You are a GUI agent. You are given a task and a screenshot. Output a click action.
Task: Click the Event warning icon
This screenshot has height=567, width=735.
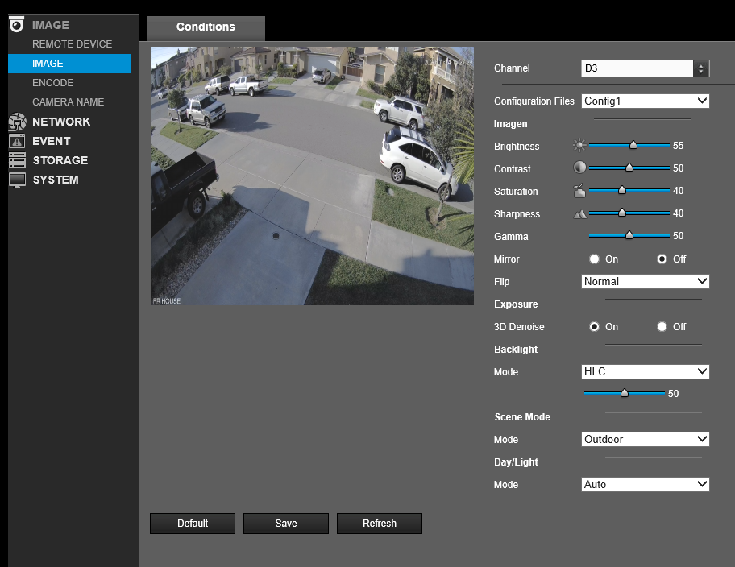(x=17, y=141)
